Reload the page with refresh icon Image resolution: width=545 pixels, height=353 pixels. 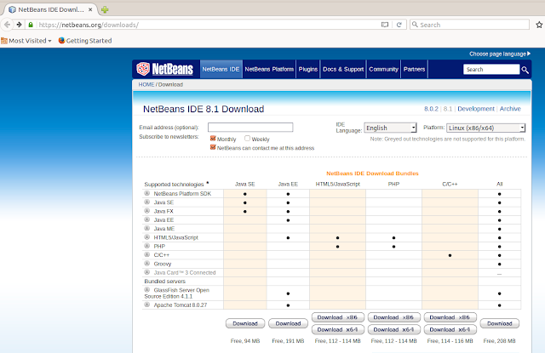tap(399, 25)
